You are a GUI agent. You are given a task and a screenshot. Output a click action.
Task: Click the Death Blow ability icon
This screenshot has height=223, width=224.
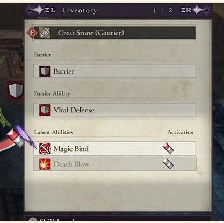click(x=45, y=164)
